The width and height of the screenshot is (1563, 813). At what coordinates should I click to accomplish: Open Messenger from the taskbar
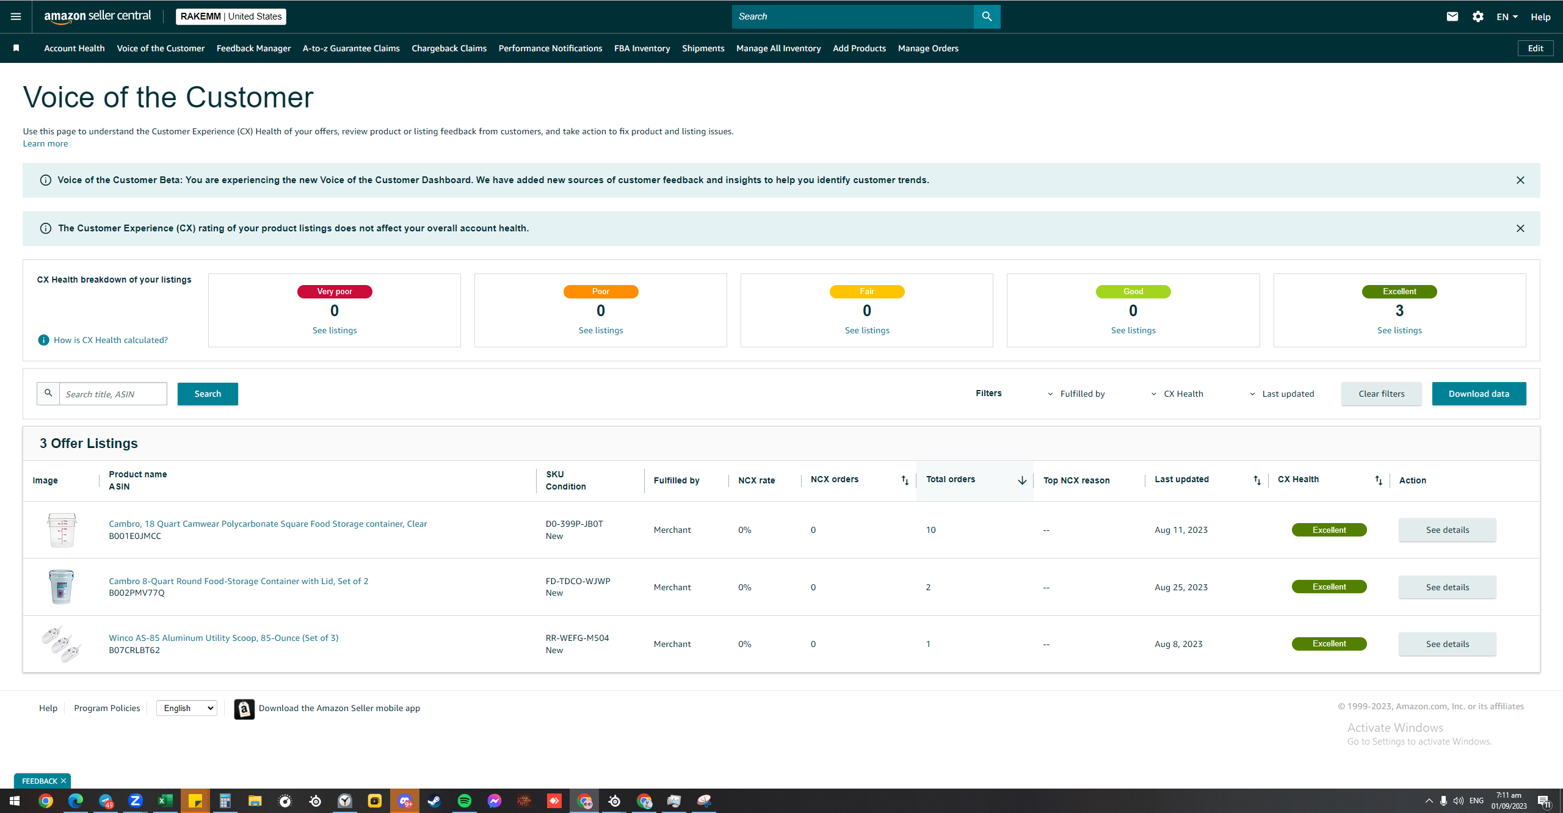click(x=494, y=801)
